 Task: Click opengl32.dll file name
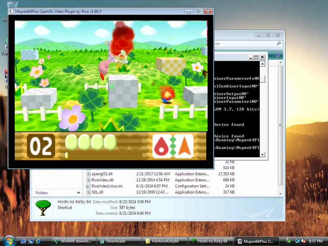[x=102, y=174]
